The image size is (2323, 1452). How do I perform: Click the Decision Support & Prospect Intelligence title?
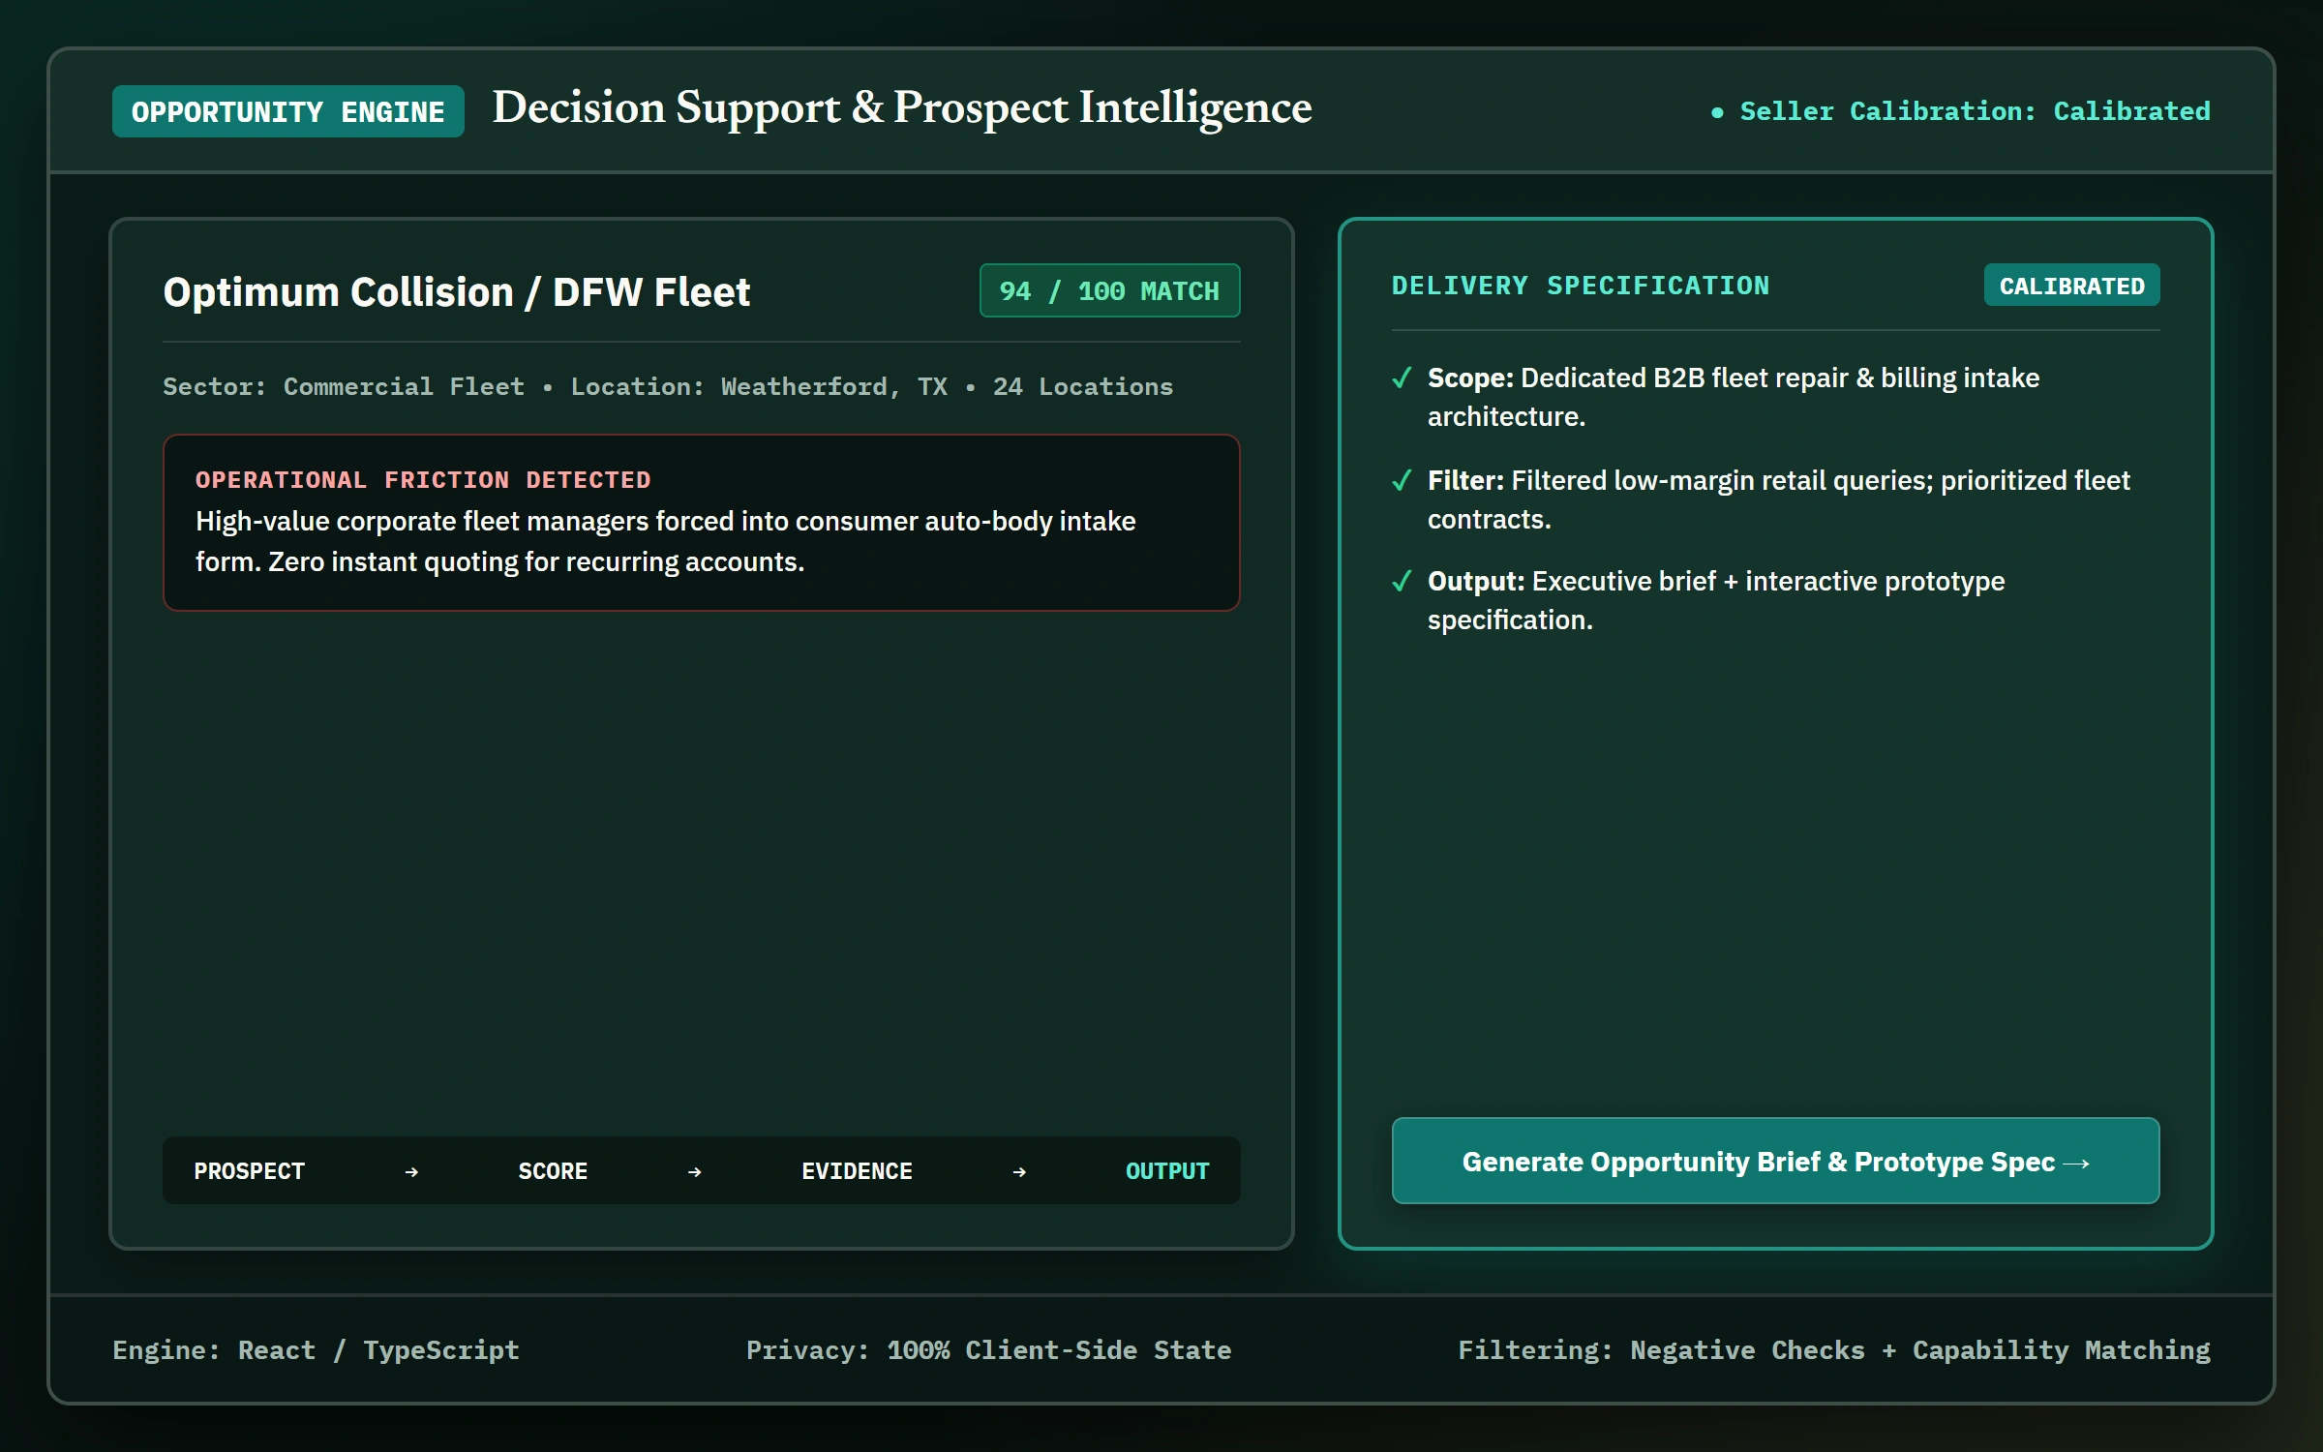[x=902, y=107]
